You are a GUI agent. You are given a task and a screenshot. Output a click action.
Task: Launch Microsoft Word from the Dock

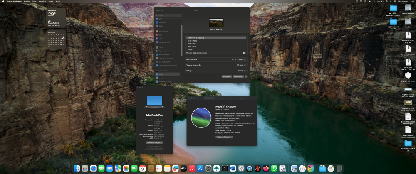pos(233,168)
